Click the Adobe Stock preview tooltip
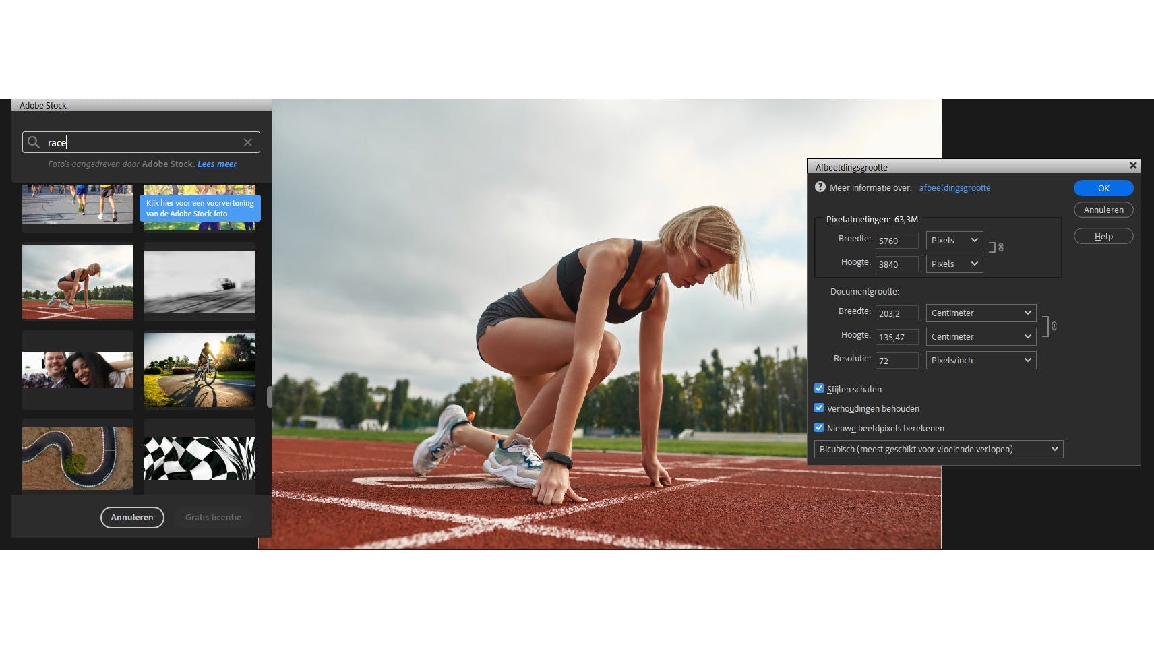Viewport: 1154px width, 649px height. [200, 208]
